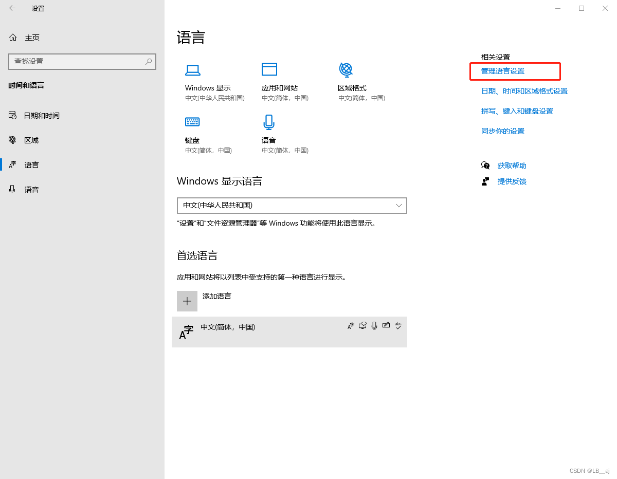The height and width of the screenshot is (479, 617).
Task: Click the 获取帮助 chat bubble icon
Action: coord(485,165)
